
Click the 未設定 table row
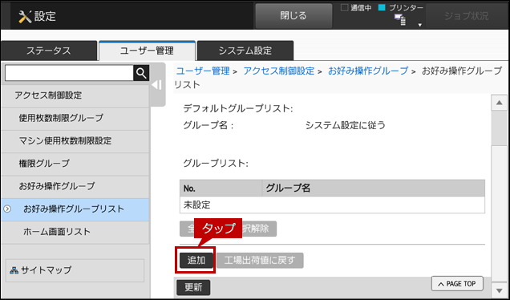(x=332, y=205)
